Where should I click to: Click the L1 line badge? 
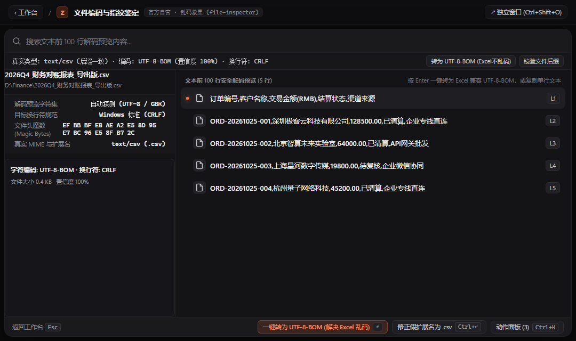point(553,99)
